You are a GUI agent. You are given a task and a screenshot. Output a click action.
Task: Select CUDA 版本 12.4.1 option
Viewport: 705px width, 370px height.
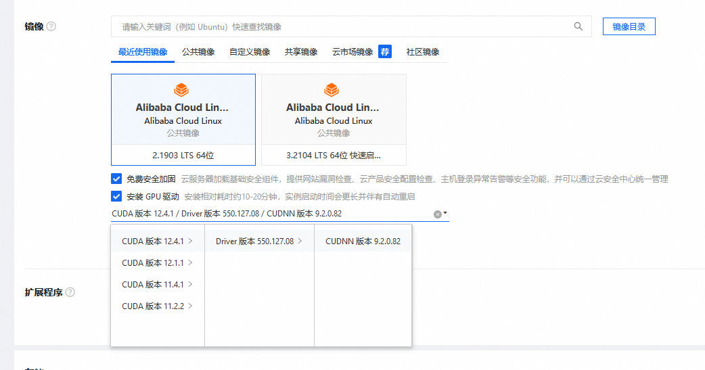158,241
